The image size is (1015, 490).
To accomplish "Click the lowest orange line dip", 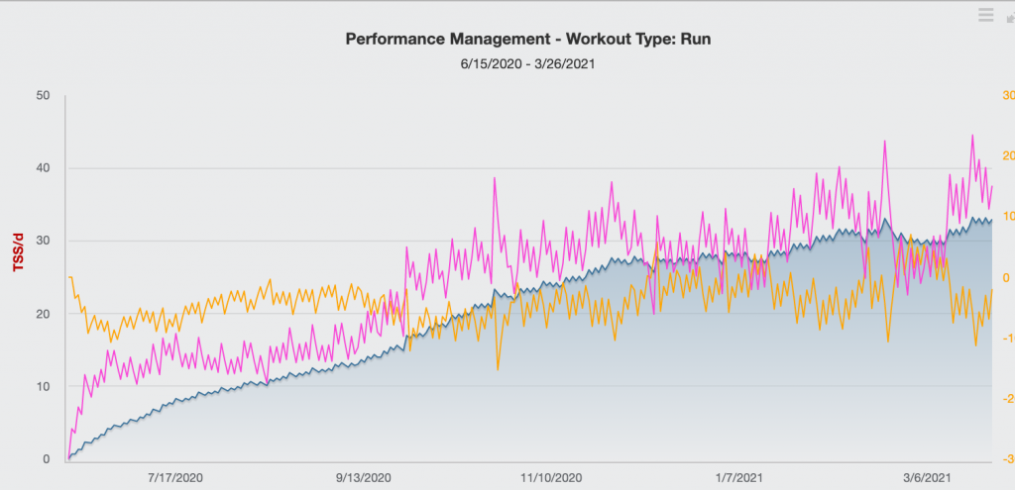I will pos(498,369).
